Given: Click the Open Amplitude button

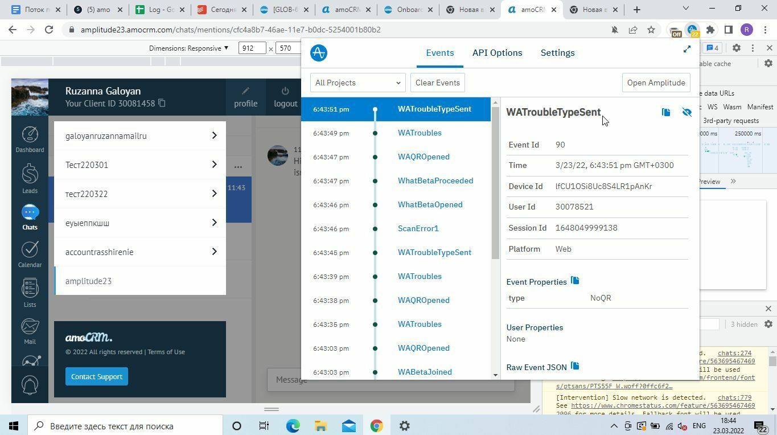Looking at the screenshot, I should coord(656,83).
